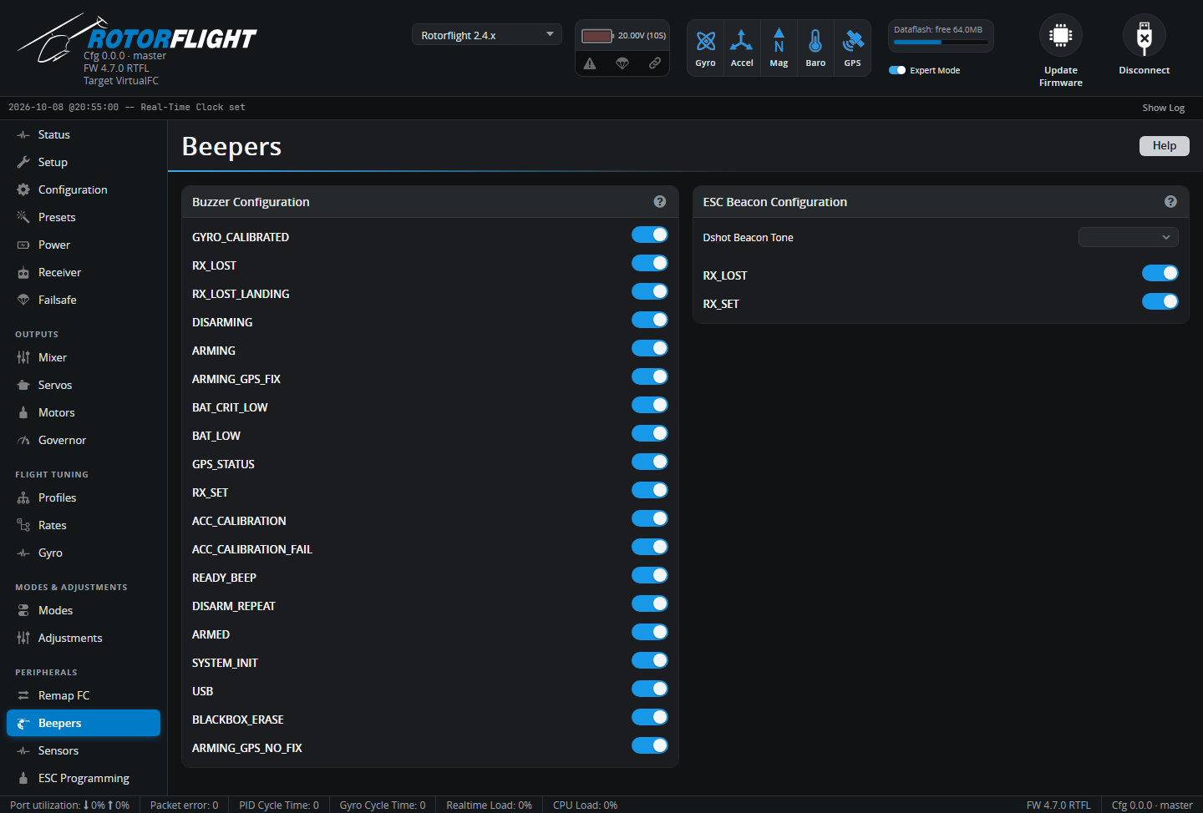Click the Baro sensor icon
1203x813 pixels.
[815, 40]
